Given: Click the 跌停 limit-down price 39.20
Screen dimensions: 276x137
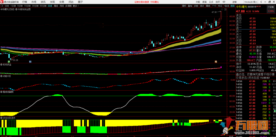Looking at the screenshot, I should tap(272, 47).
